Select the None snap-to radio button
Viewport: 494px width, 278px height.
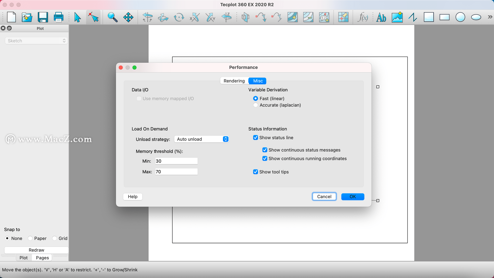tap(7, 238)
